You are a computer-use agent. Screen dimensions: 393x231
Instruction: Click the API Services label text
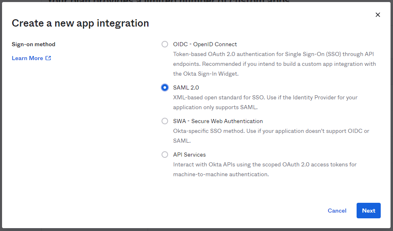pyautogui.click(x=189, y=155)
